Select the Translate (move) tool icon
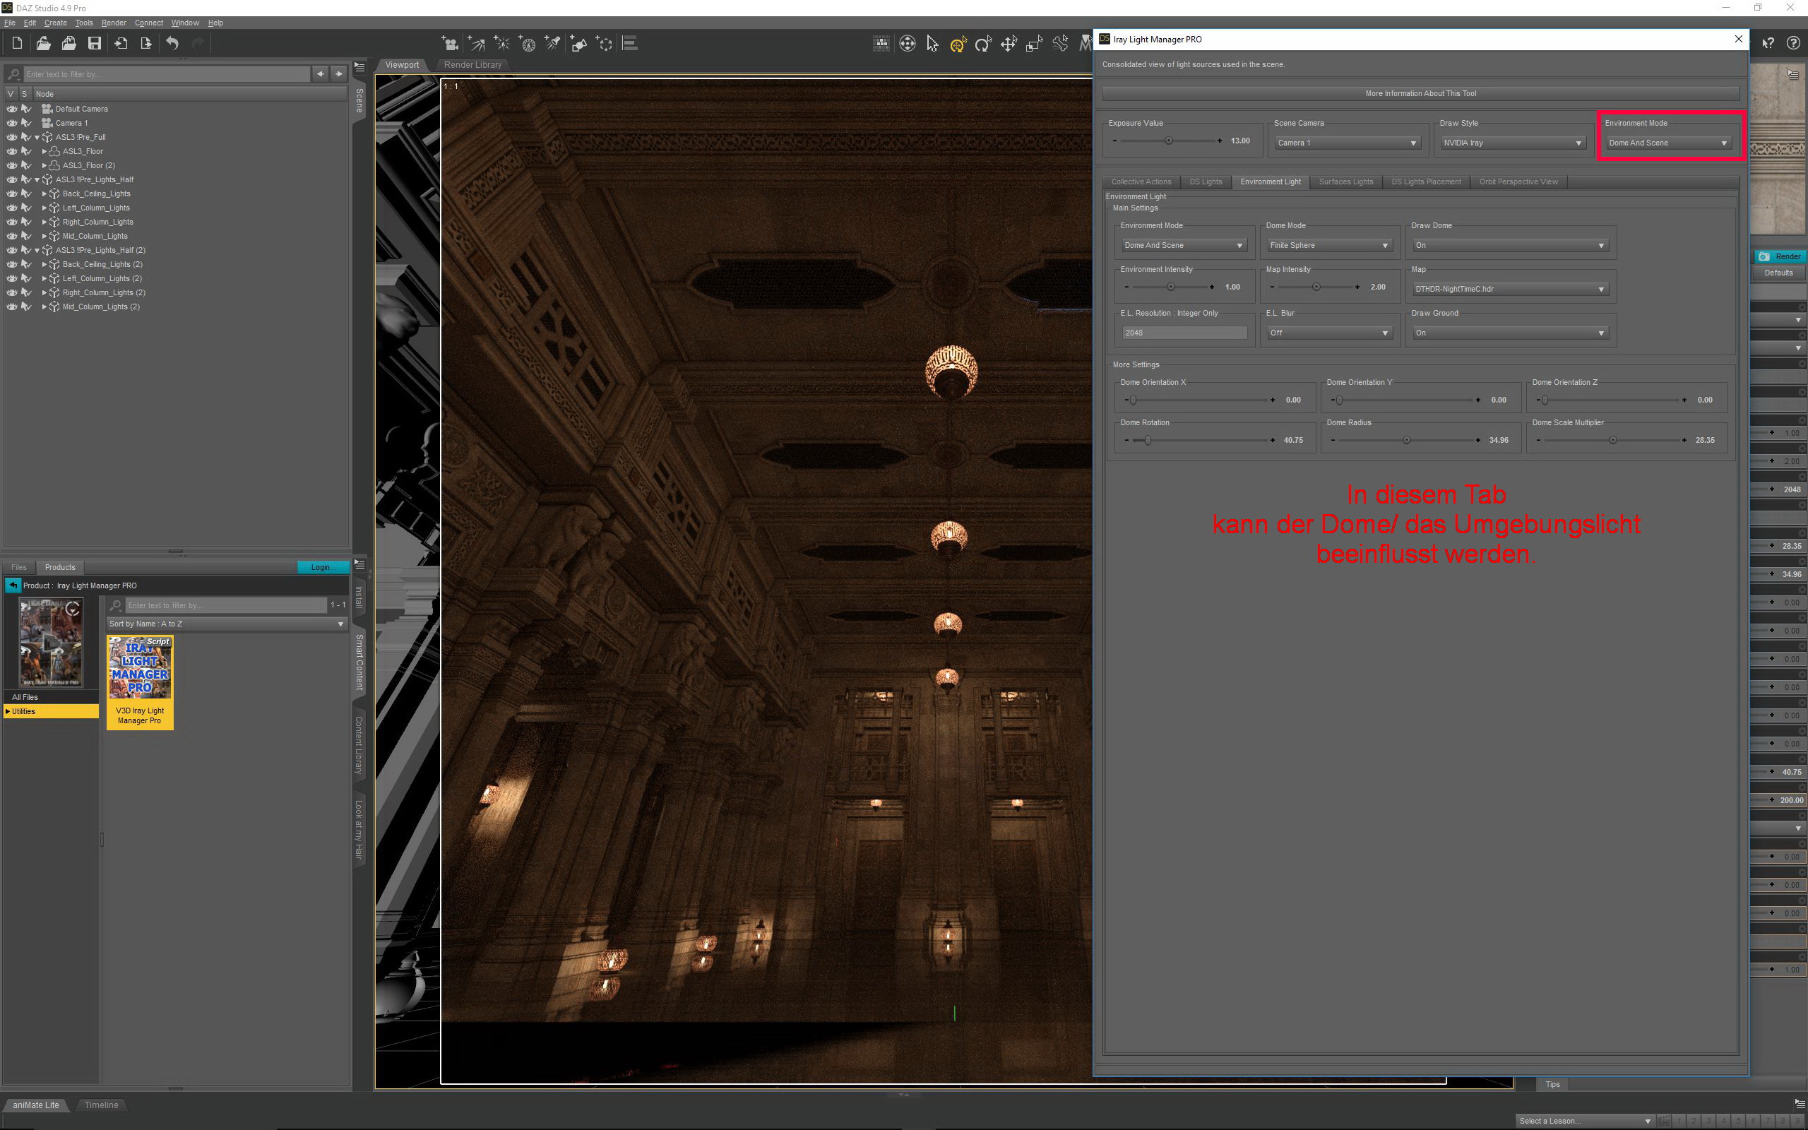1808x1130 pixels. (1009, 44)
